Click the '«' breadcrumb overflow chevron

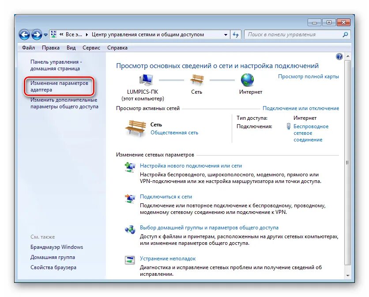pyautogui.click(x=61, y=34)
